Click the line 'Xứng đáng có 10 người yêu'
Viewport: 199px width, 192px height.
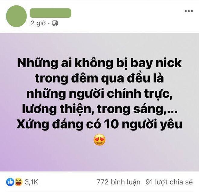click(99, 124)
